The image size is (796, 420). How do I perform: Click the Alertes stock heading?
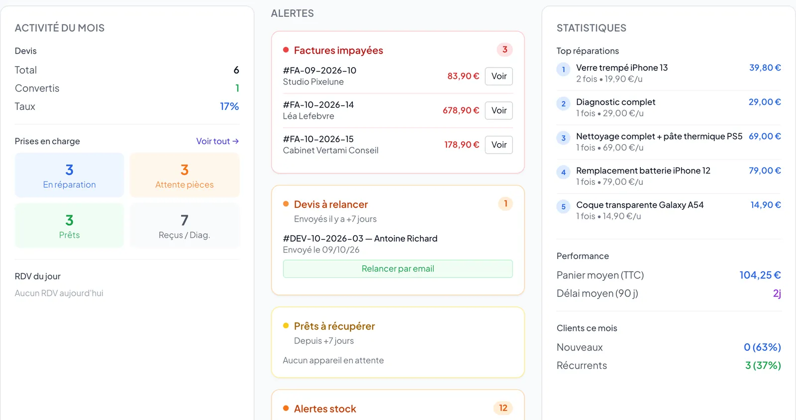pyautogui.click(x=325, y=409)
